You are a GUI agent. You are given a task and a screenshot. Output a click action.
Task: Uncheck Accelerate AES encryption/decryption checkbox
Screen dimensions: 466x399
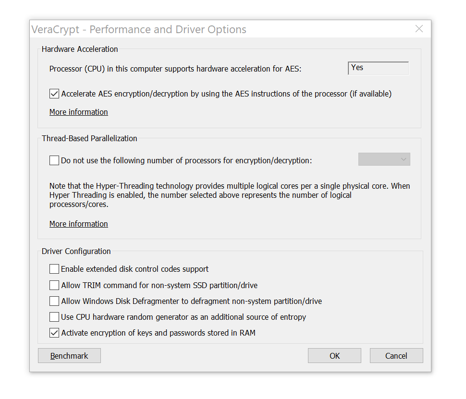tap(54, 94)
